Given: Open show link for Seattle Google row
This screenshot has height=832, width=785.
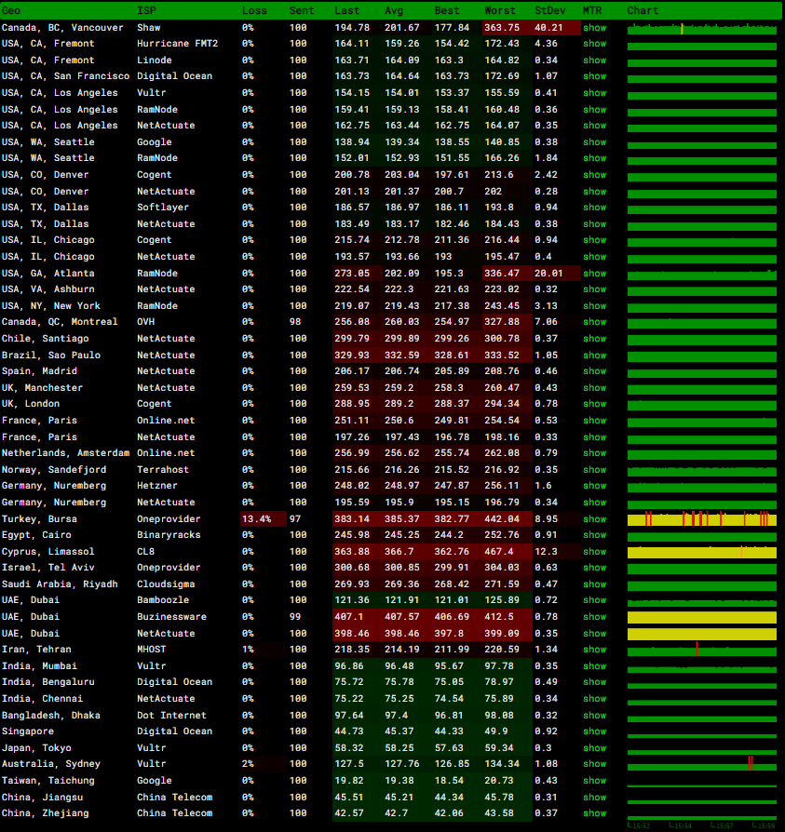Looking at the screenshot, I should coord(594,142).
